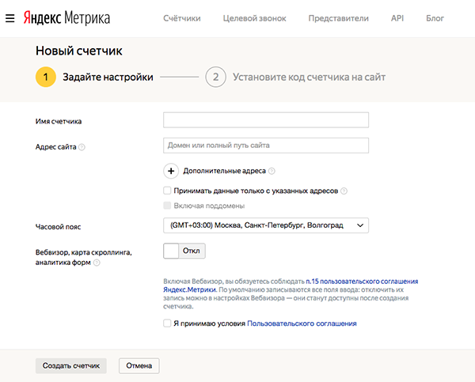Focus the Имя счетчика input field
Image resolution: width=475 pixels, height=382 pixels.
(265, 120)
